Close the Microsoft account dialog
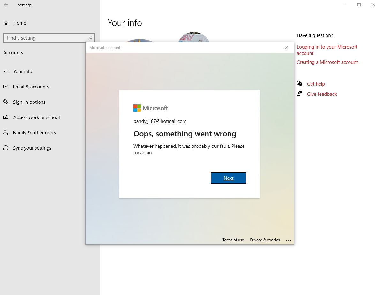 [286, 47]
